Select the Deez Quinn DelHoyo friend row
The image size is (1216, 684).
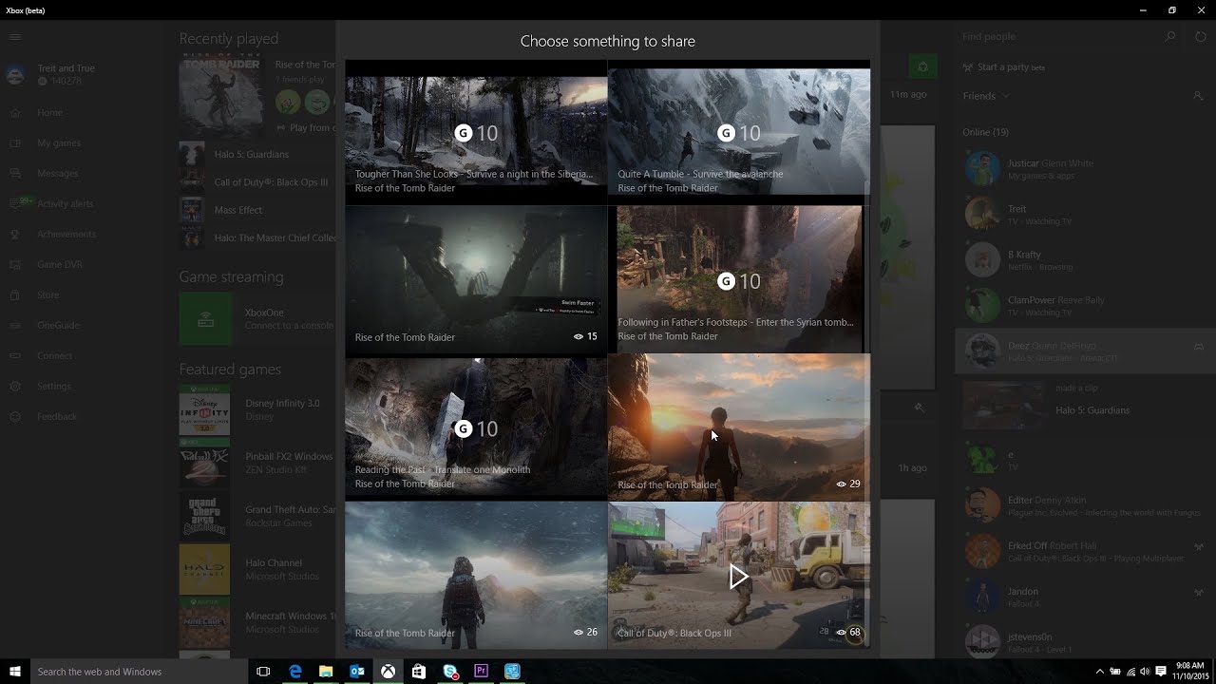(1084, 351)
